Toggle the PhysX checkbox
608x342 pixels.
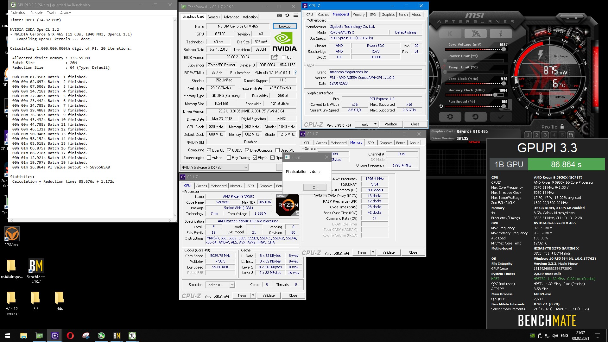click(x=255, y=158)
